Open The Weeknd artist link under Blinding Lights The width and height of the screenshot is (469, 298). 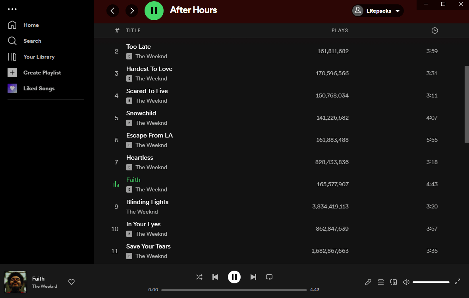point(142,212)
